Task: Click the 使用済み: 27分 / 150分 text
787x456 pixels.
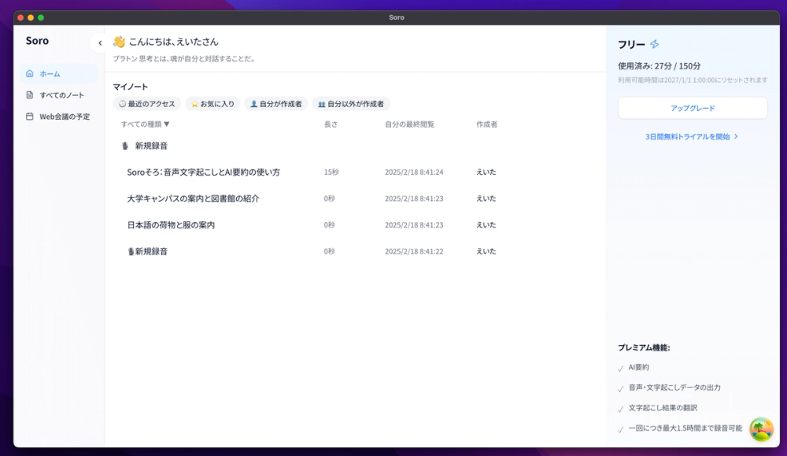Action: 659,66
